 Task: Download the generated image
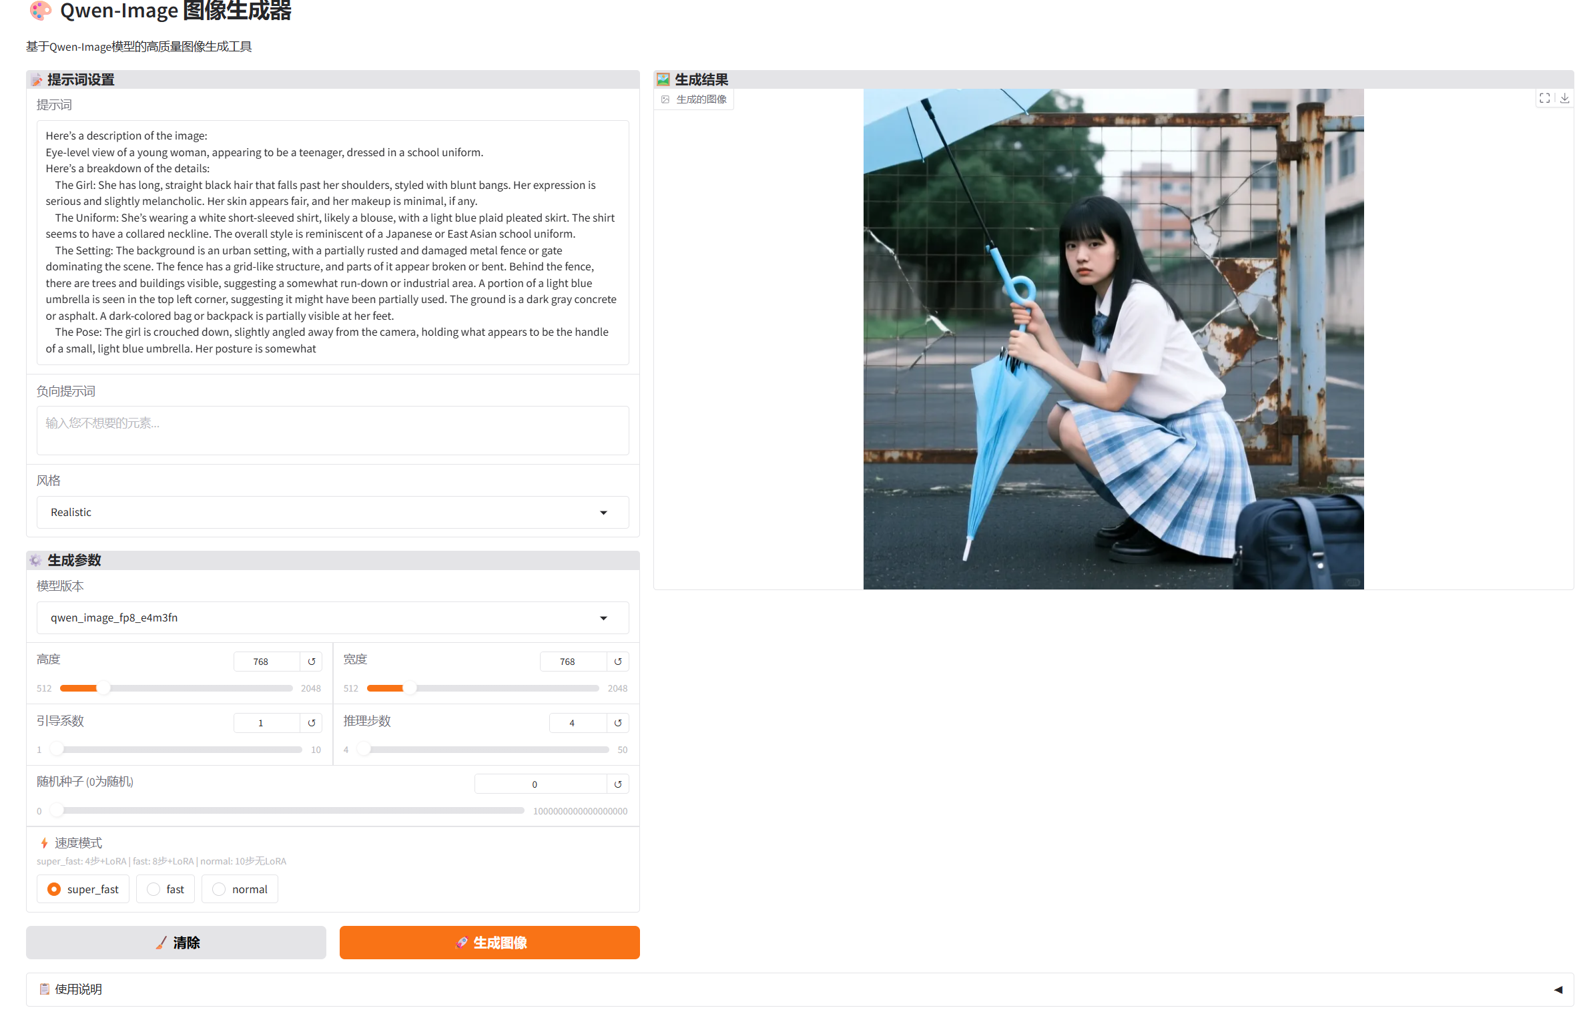point(1564,98)
